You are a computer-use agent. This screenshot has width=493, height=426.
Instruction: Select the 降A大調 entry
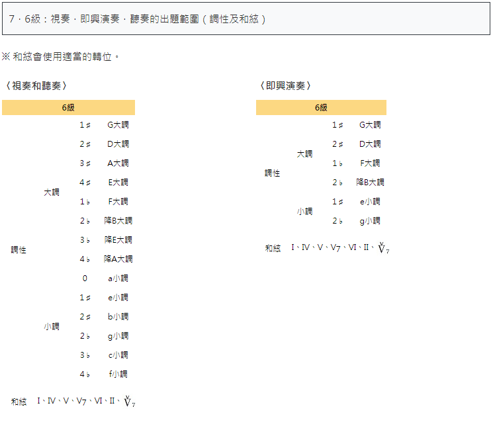pyautogui.click(x=118, y=259)
